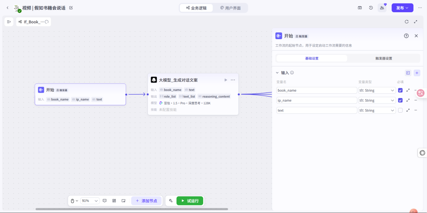This screenshot has height=213, width=427.
Task: Click the green 试运行 button
Action: (190, 201)
